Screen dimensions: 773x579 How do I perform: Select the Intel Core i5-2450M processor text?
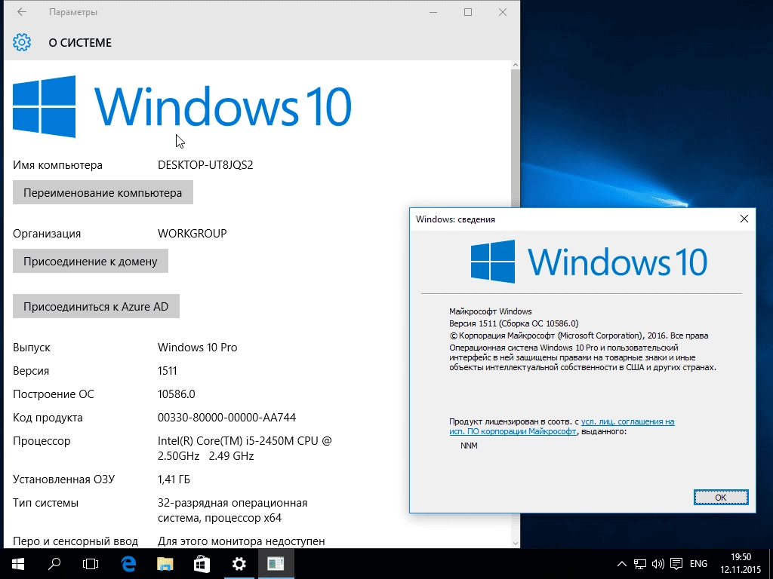pyautogui.click(x=245, y=448)
